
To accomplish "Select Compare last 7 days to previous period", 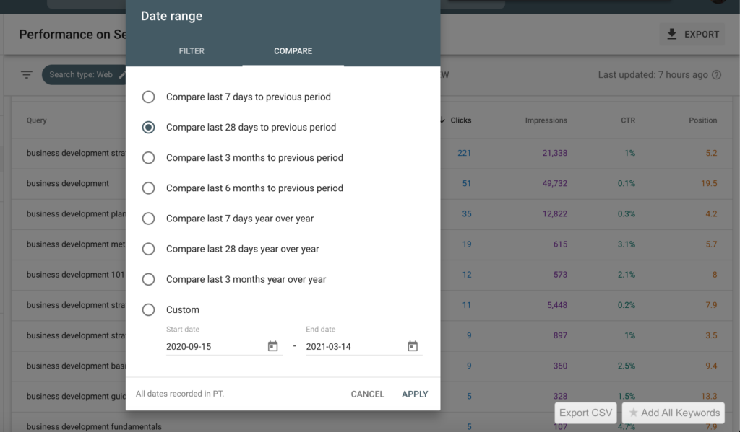I will click(x=148, y=97).
